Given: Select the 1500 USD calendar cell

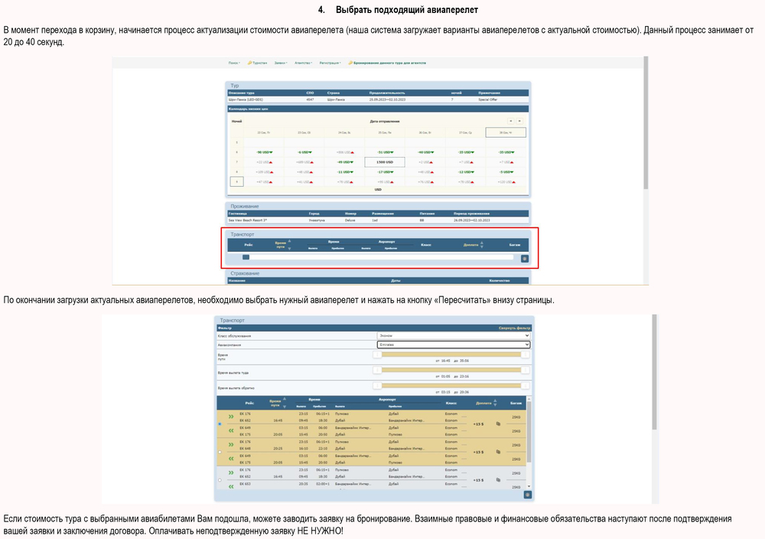Looking at the screenshot, I should tap(385, 162).
